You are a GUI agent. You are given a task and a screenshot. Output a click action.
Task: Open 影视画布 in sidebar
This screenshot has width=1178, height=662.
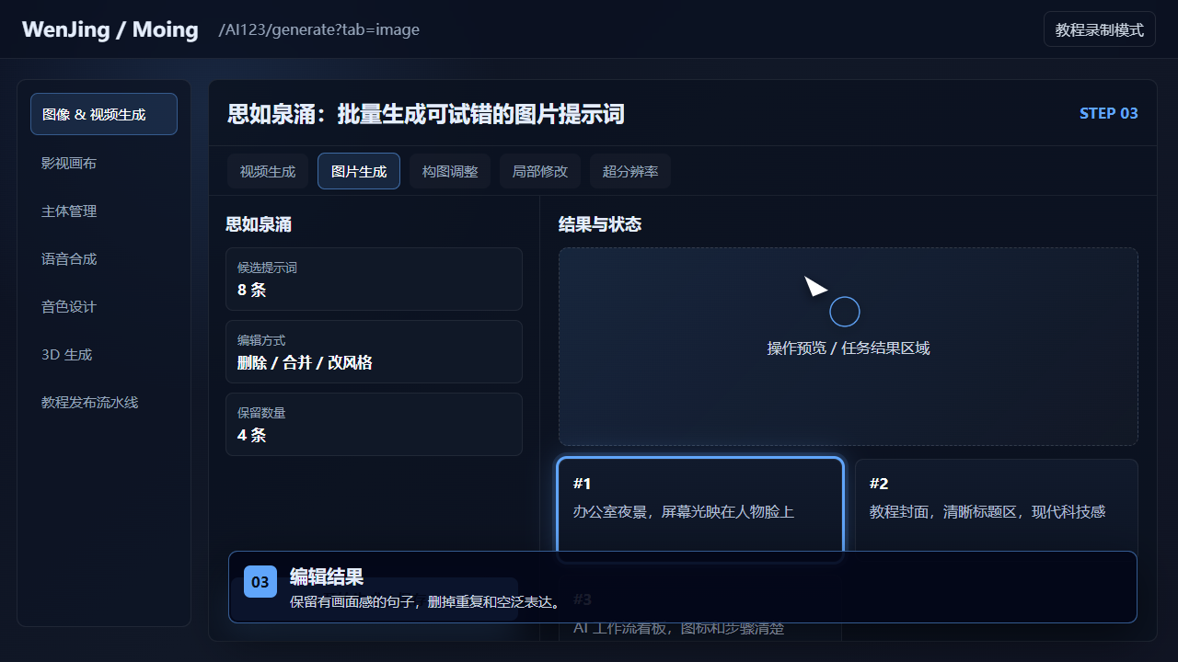tap(104, 163)
